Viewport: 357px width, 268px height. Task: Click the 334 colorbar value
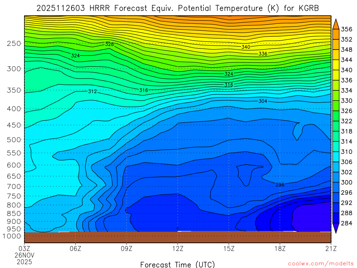(x=347, y=90)
